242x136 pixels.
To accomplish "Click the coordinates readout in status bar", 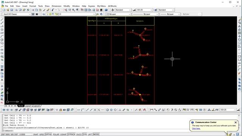I will (x=13, y=134).
